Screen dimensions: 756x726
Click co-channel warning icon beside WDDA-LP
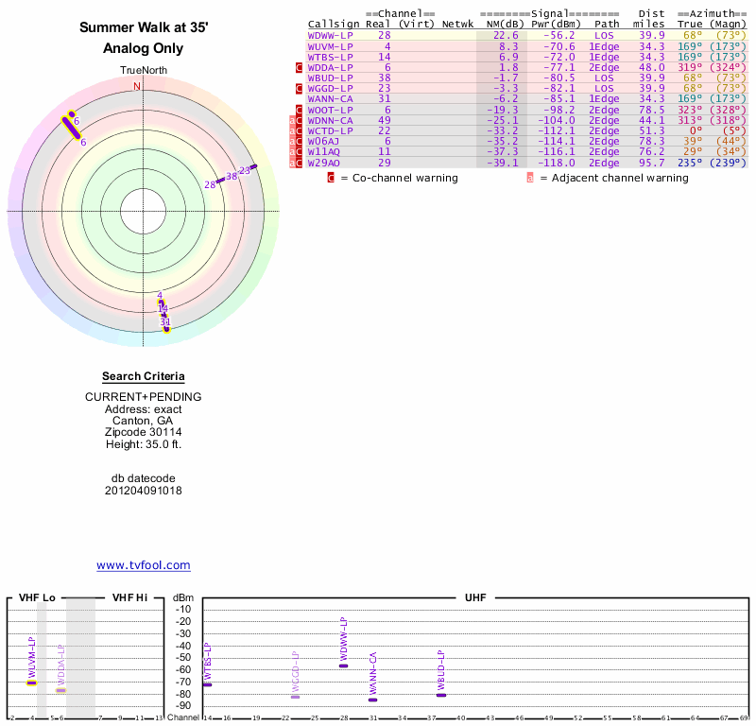(x=300, y=68)
